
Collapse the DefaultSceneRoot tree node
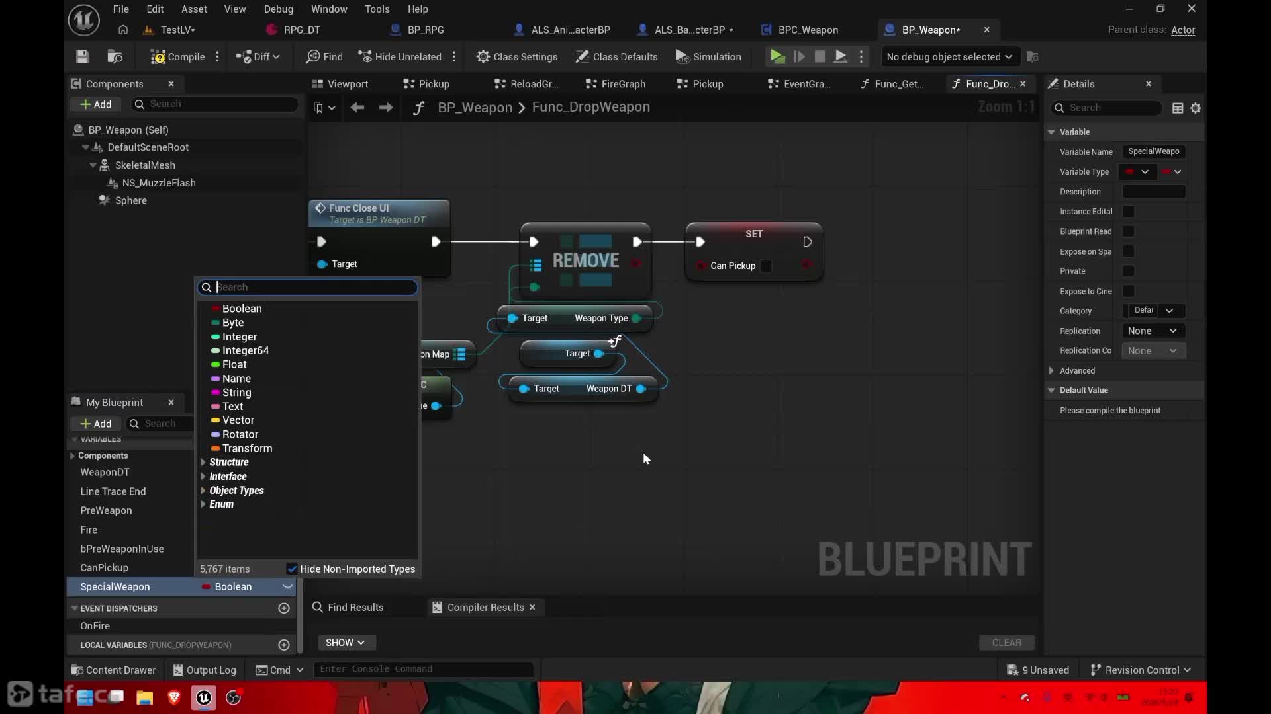tap(85, 147)
